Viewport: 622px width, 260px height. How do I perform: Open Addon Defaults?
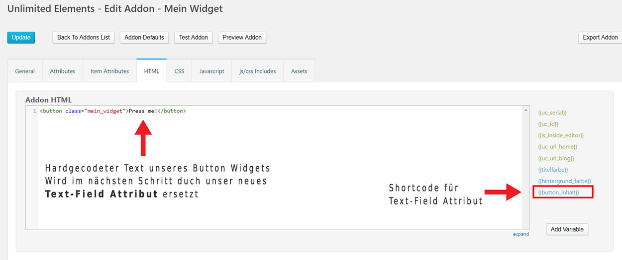point(144,37)
